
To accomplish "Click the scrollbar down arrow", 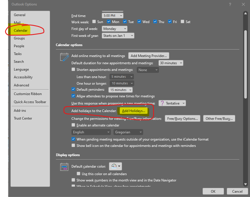I will (245, 184).
